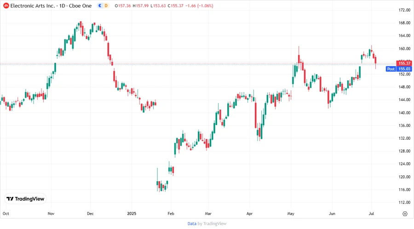
Task: Click the 136.00 price axis label
Action: tap(404, 126)
